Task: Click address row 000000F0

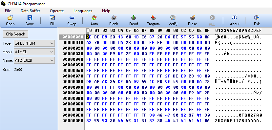Action: [73, 120]
